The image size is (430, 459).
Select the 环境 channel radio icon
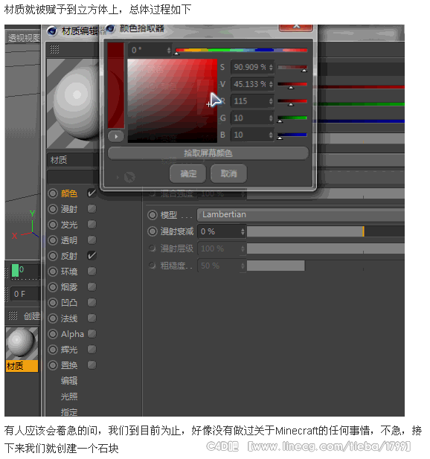[x=53, y=272]
